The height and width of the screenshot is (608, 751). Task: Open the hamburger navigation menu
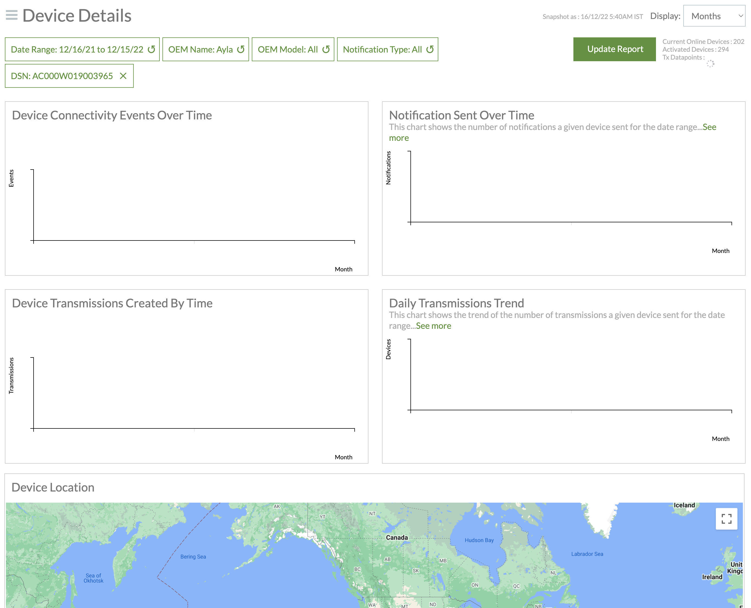coord(12,15)
